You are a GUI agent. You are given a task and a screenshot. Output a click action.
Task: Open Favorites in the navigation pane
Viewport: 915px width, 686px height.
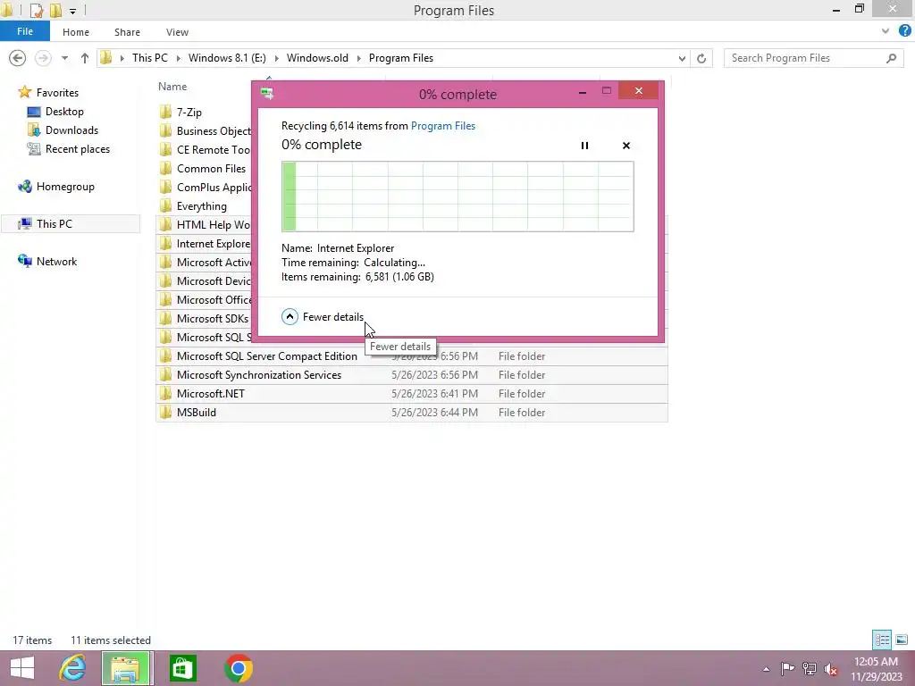(57, 93)
